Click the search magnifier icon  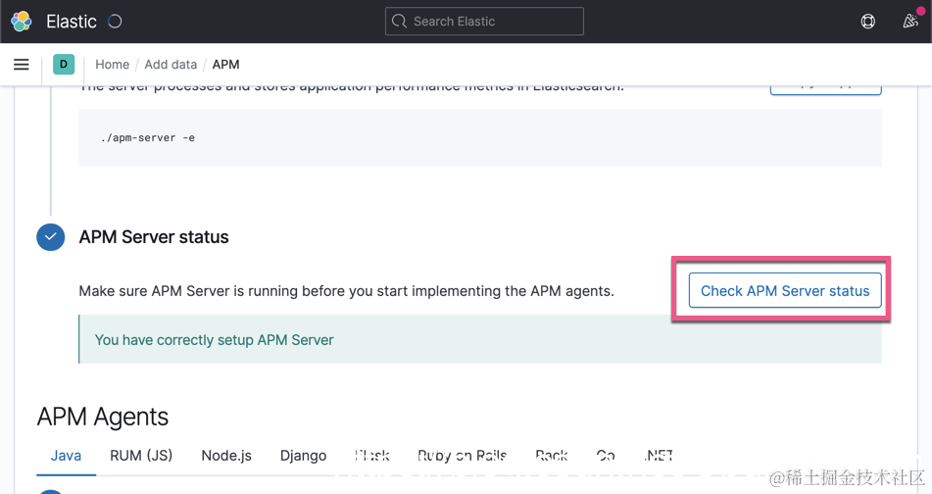tap(400, 22)
